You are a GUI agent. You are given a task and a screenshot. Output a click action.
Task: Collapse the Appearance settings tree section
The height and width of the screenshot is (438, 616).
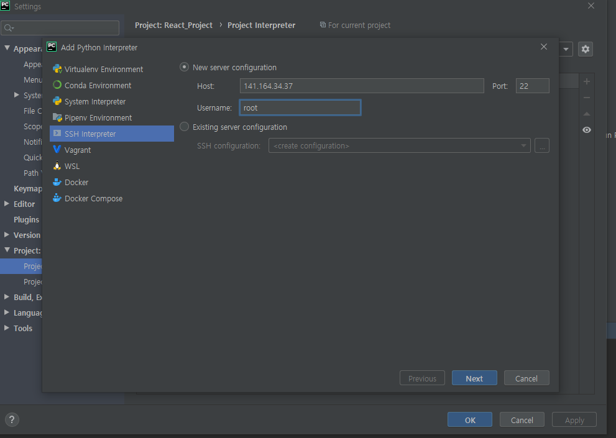click(x=7, y=48)
